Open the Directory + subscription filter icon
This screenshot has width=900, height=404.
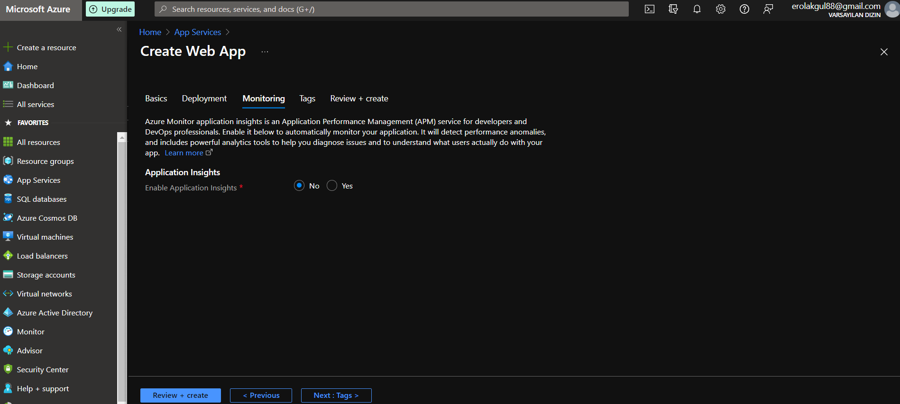[673, 9]
